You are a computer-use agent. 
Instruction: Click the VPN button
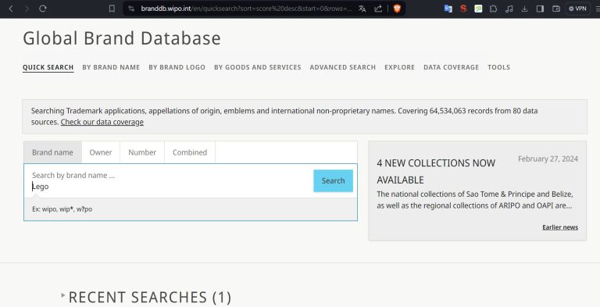click(577, 9)
